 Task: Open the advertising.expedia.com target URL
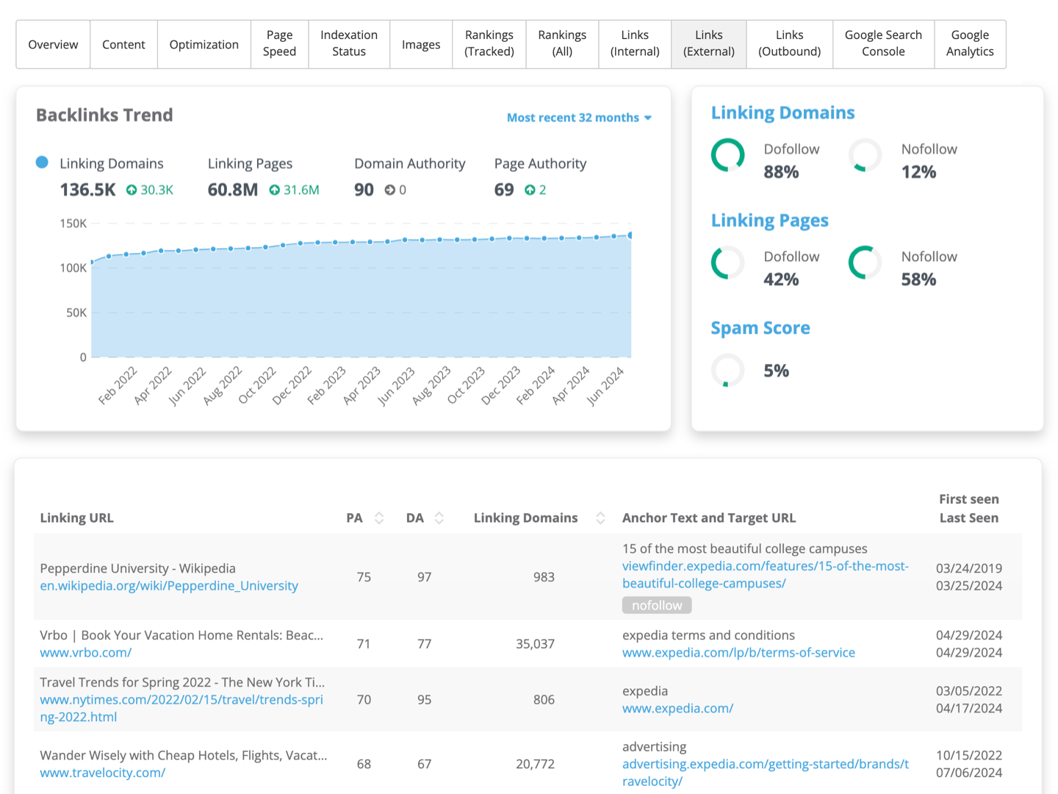coord(766,773)
